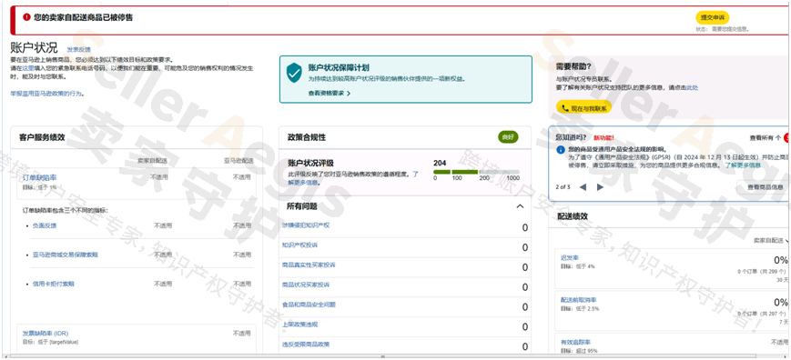Click '目标: 低于 1%' under 订单缺陷率
Image resolution: width=791 pixels, height=360 pixels.
click(39, 186)
